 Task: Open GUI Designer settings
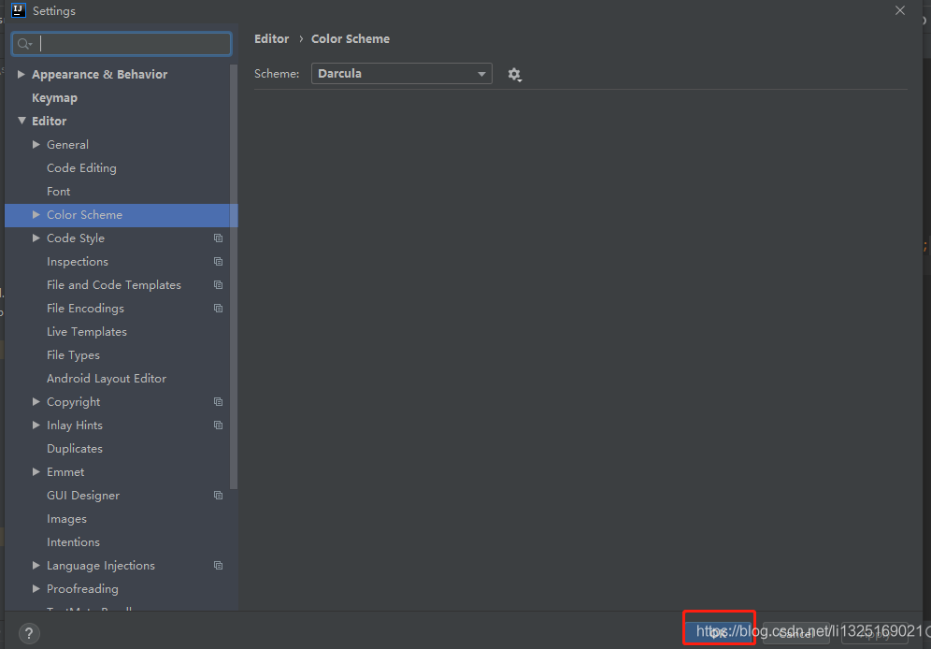tap(83, 496)
